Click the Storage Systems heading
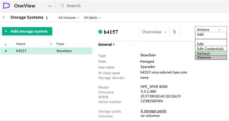The height and width of the screenshot is (121, 229). point(27,17)
